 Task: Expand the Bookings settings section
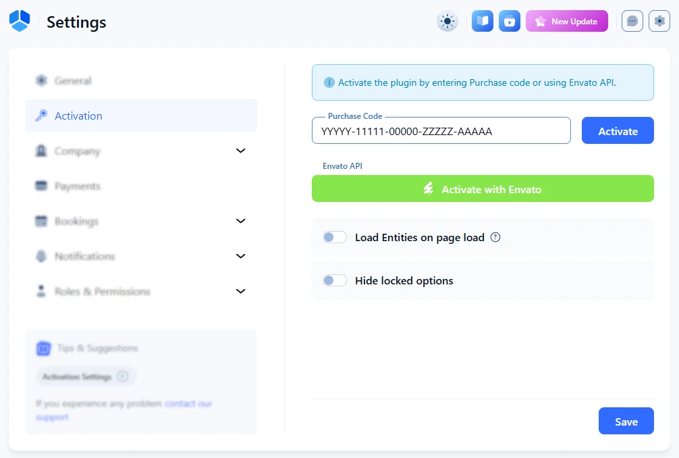coord(240,221)
